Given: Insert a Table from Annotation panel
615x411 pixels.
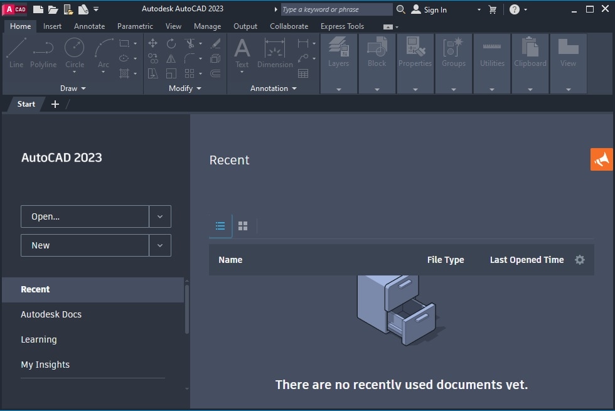Looking at the screenshot, I should click(302, 73).
